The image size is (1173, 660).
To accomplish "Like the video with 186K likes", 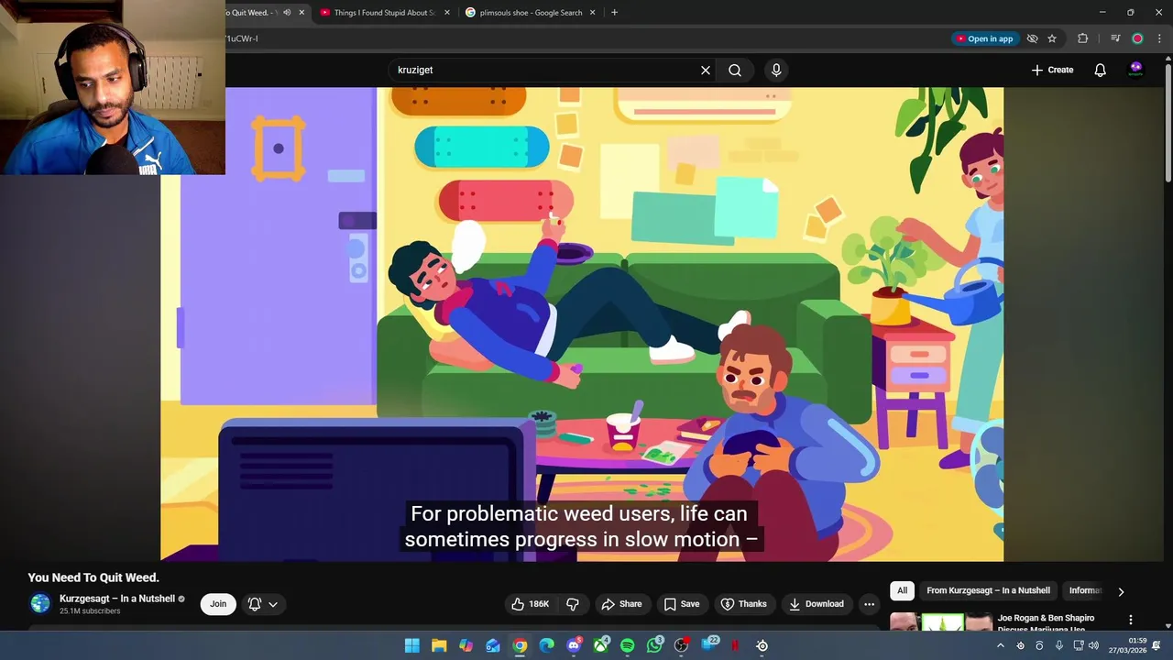I will pyautogui.click(x=530, y=604).
